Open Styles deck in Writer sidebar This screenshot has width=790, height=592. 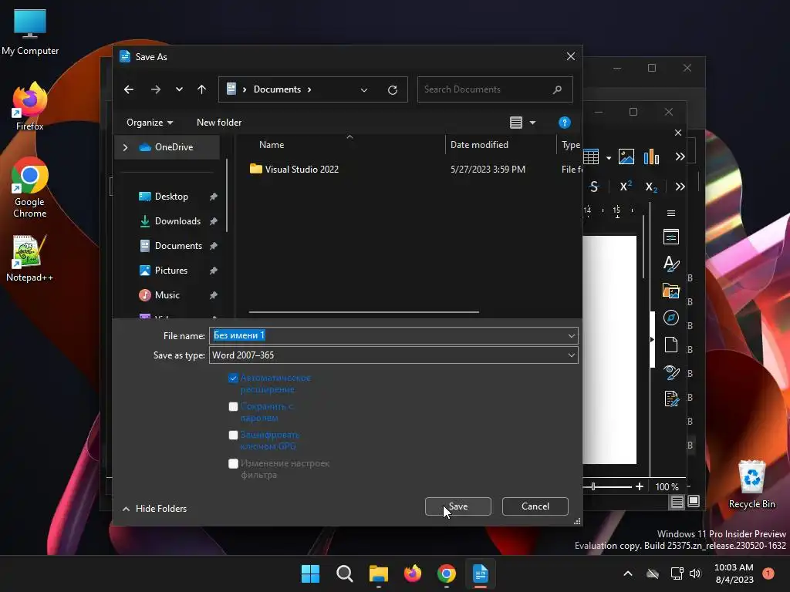click(671, 264)
